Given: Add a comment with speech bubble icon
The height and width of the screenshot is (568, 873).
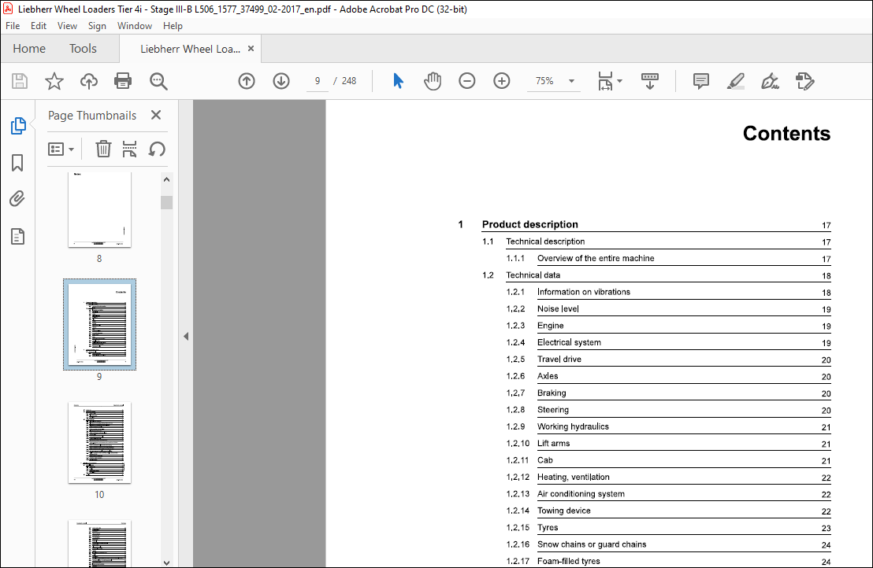Looking at the screenshot, I should pyautogui.click(x=701, y=81).
